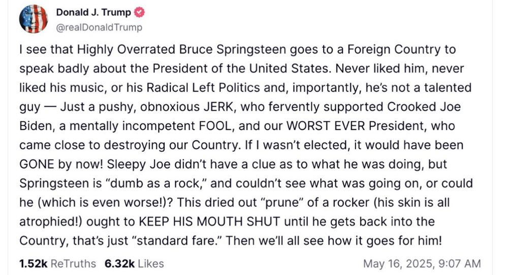Click the quoted word prune in the post
The width and height of the screenshot is (508, 275).
pyautogui.click(x=277, y=202)
